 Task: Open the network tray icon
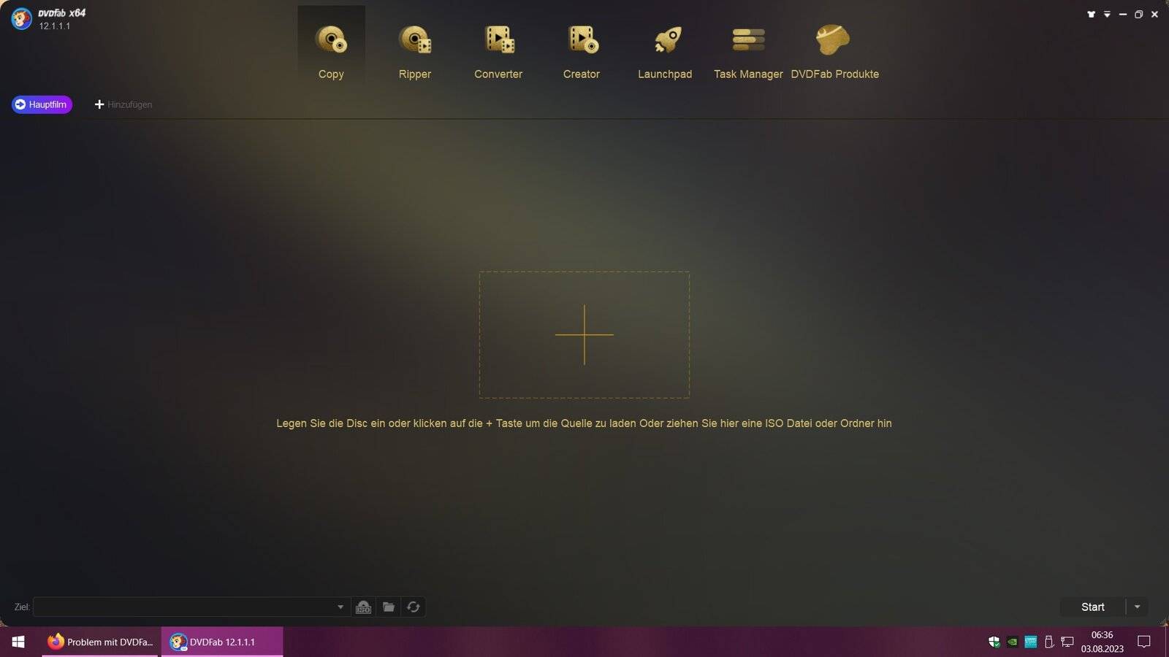(x=1067, y=642)
